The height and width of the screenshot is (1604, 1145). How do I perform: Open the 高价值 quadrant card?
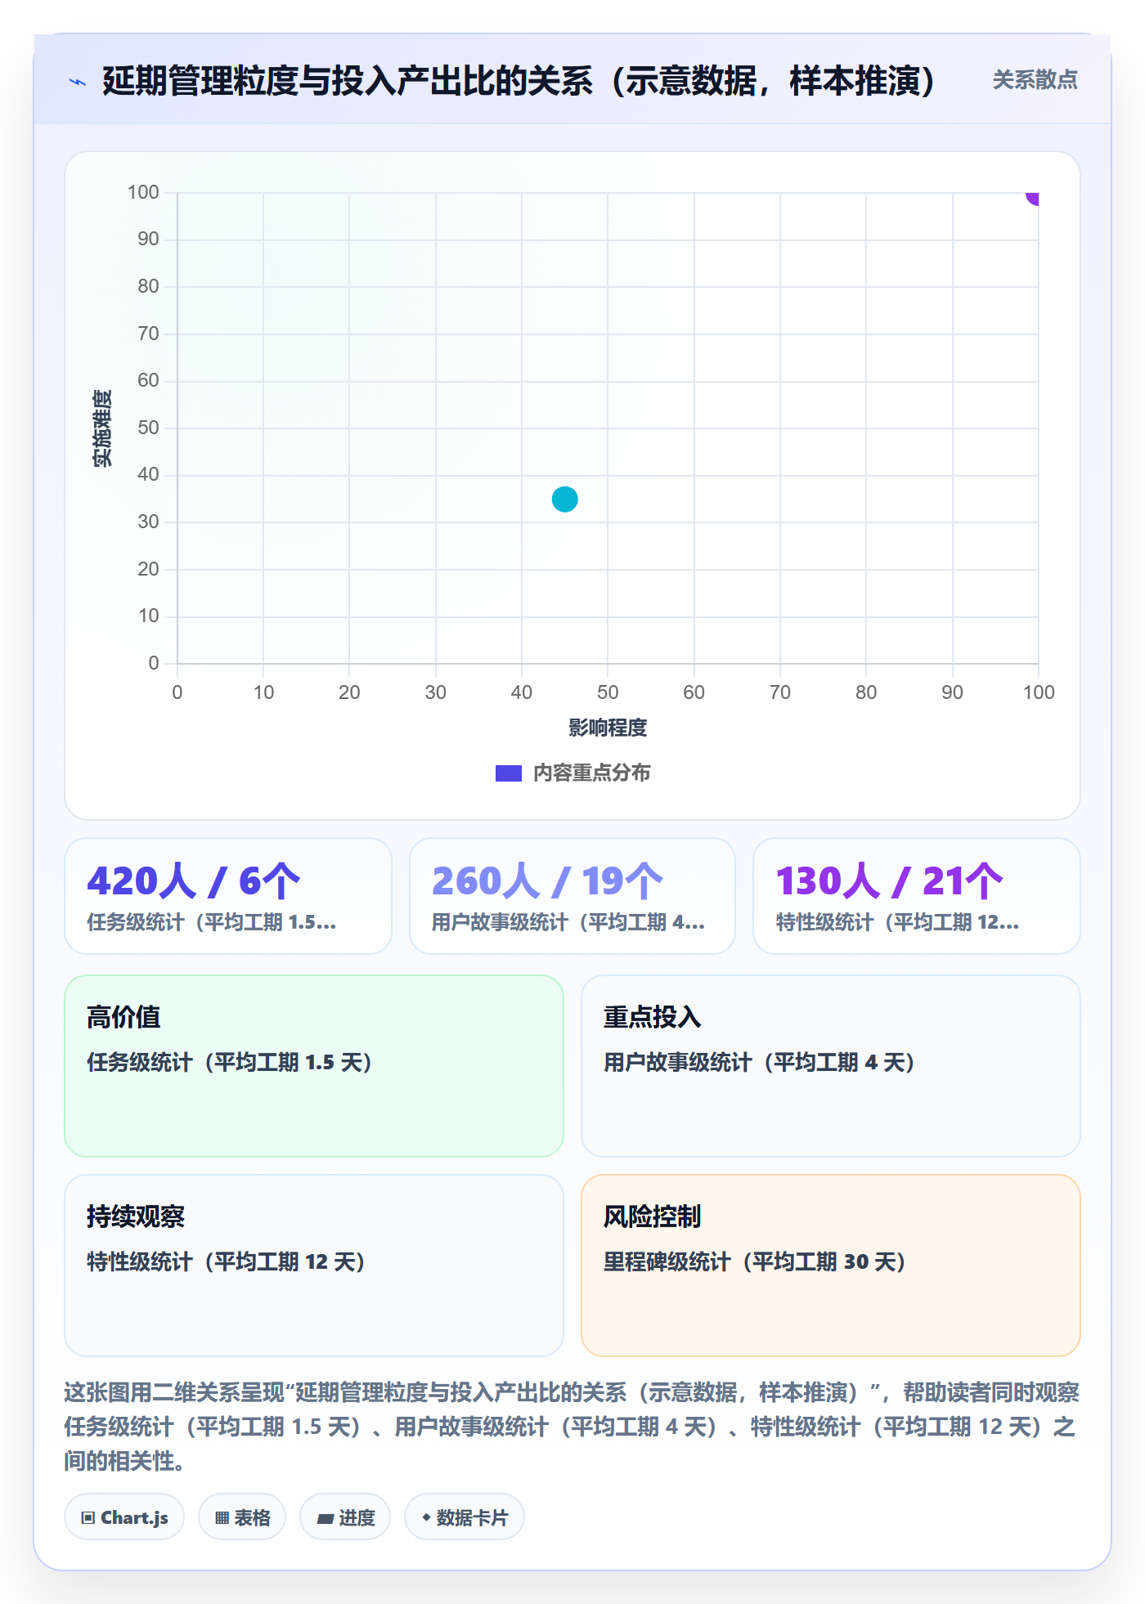pos(314,1066)
